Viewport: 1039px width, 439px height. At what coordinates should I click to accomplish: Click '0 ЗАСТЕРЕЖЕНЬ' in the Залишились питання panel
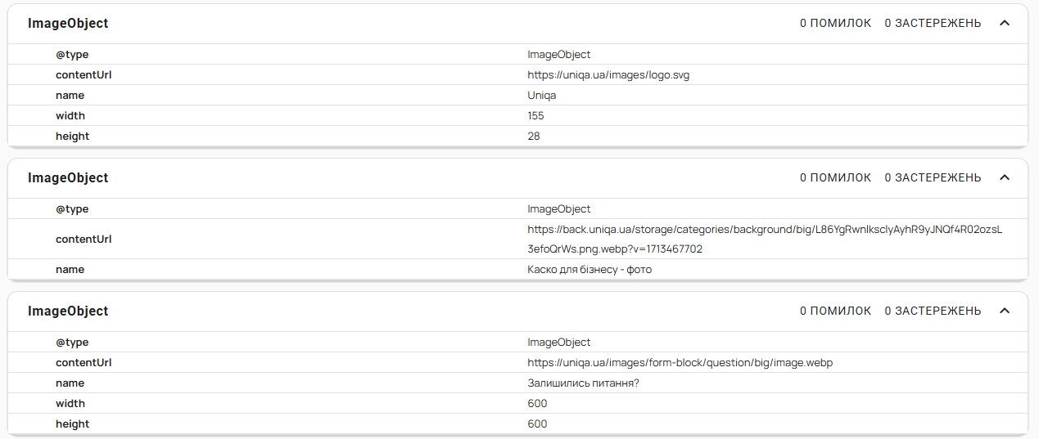933,311
